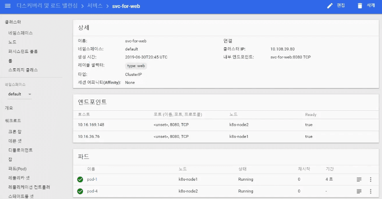
Task: Expand the default namespace dropdown
Action: (x=29, y=94)
